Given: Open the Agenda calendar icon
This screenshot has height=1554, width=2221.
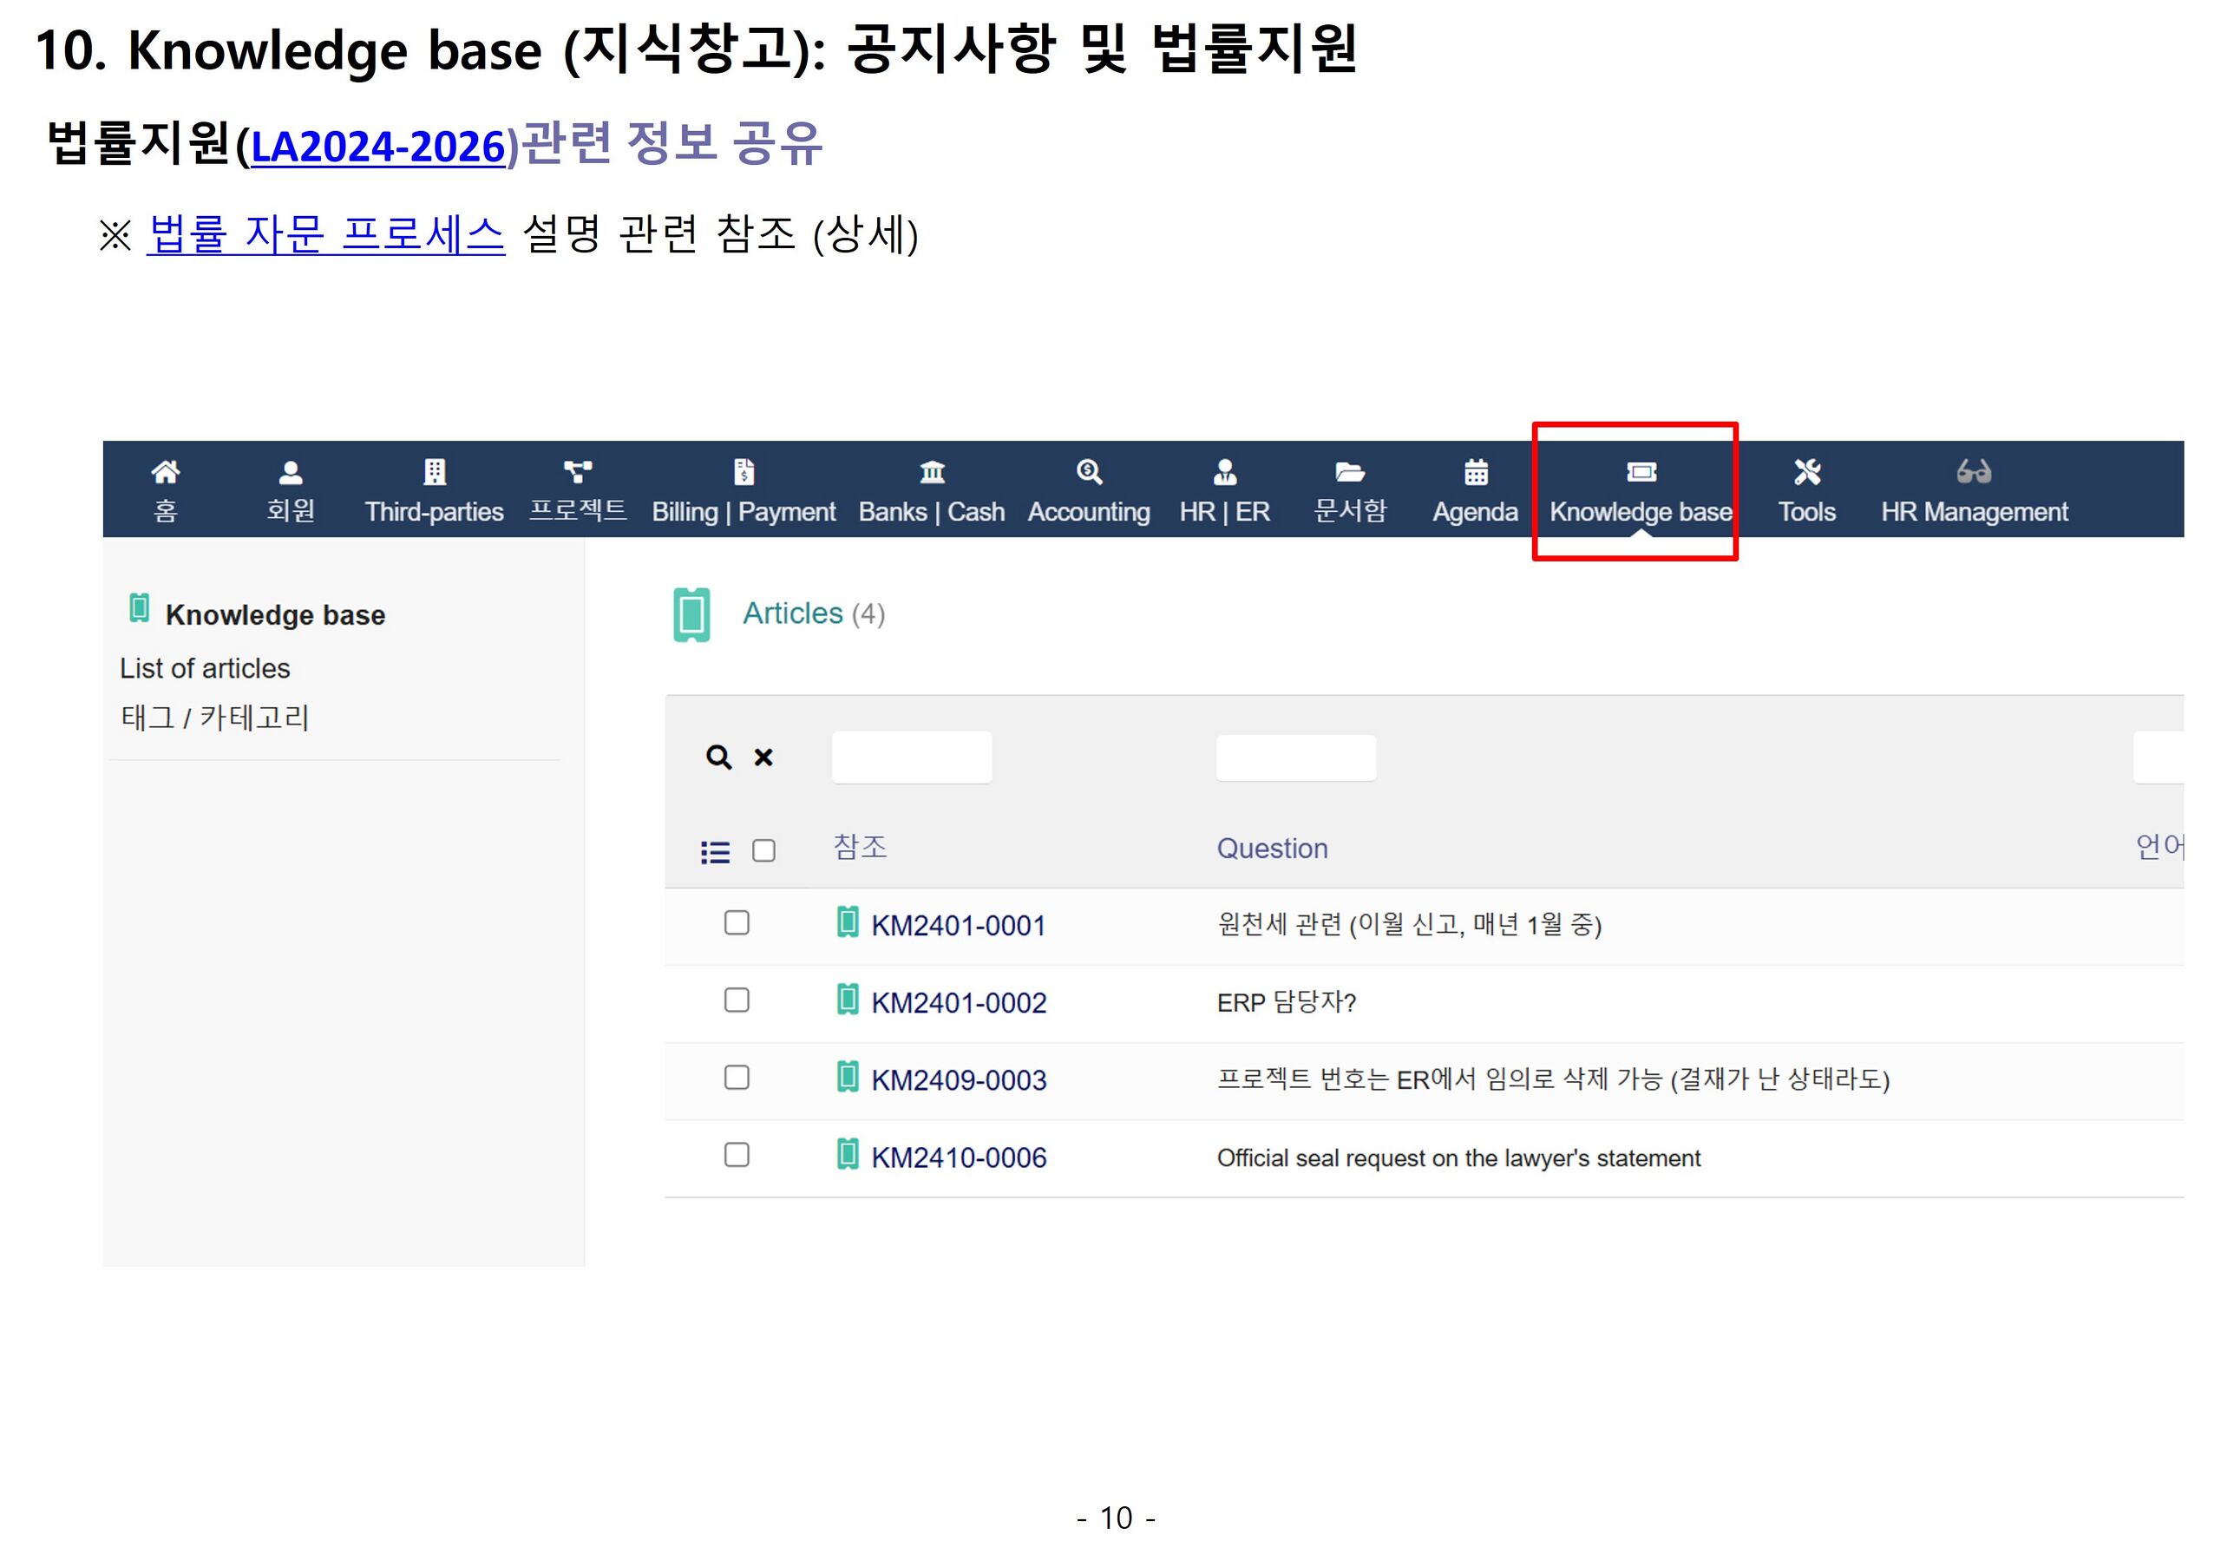Looking at the screenshot, I should [x=1475, y=472].
